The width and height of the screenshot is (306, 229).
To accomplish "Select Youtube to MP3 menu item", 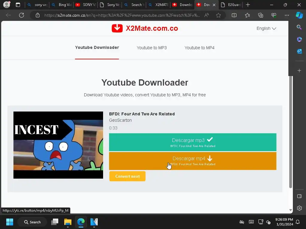I will click(152, 48).
